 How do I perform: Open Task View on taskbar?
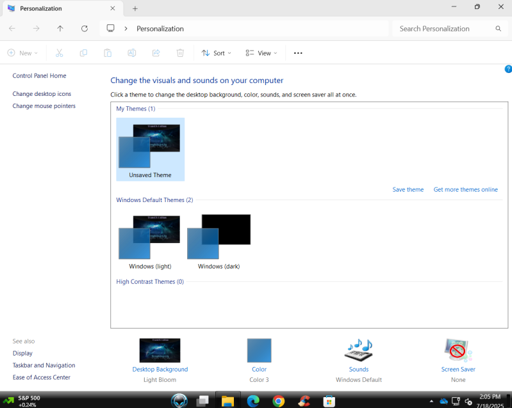point(202,401)
